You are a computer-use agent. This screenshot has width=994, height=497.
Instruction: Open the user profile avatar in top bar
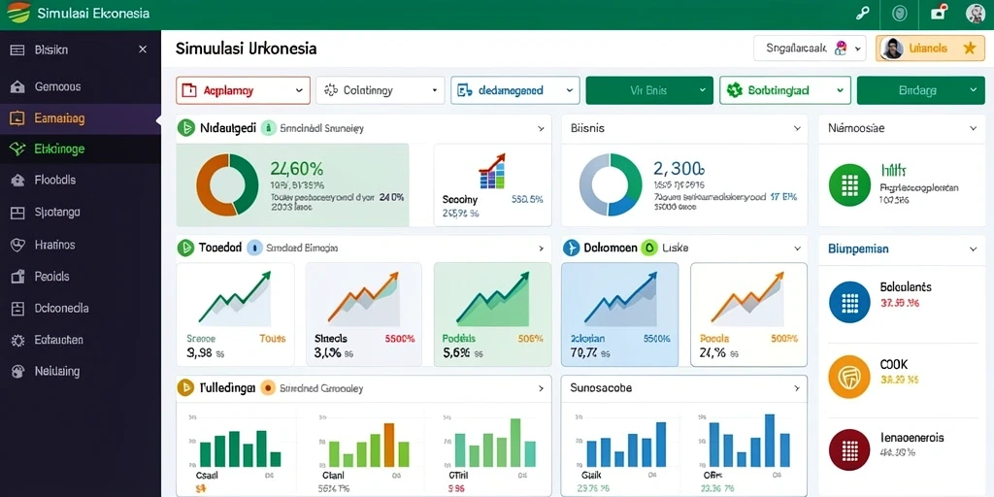click(975, 14)
